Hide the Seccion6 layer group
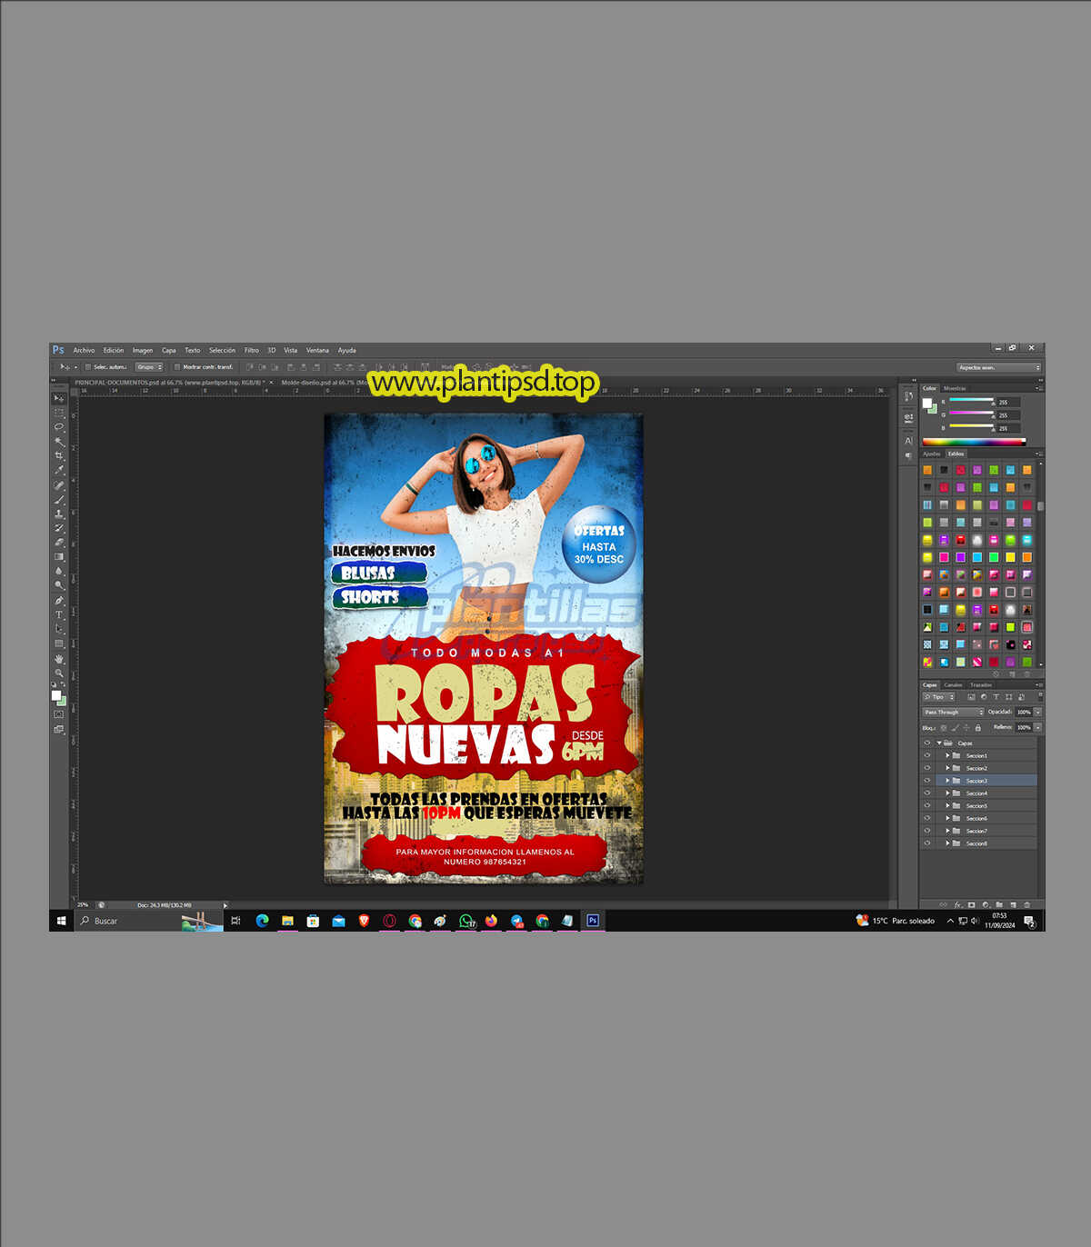The width and height of the screenshot is (1091, 1247). [927, 819]
